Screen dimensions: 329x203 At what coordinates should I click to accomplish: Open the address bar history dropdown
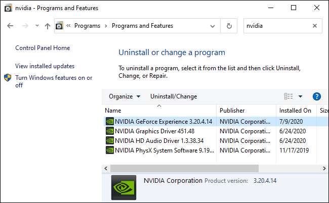pyautogui.click(x=213, y=26)
